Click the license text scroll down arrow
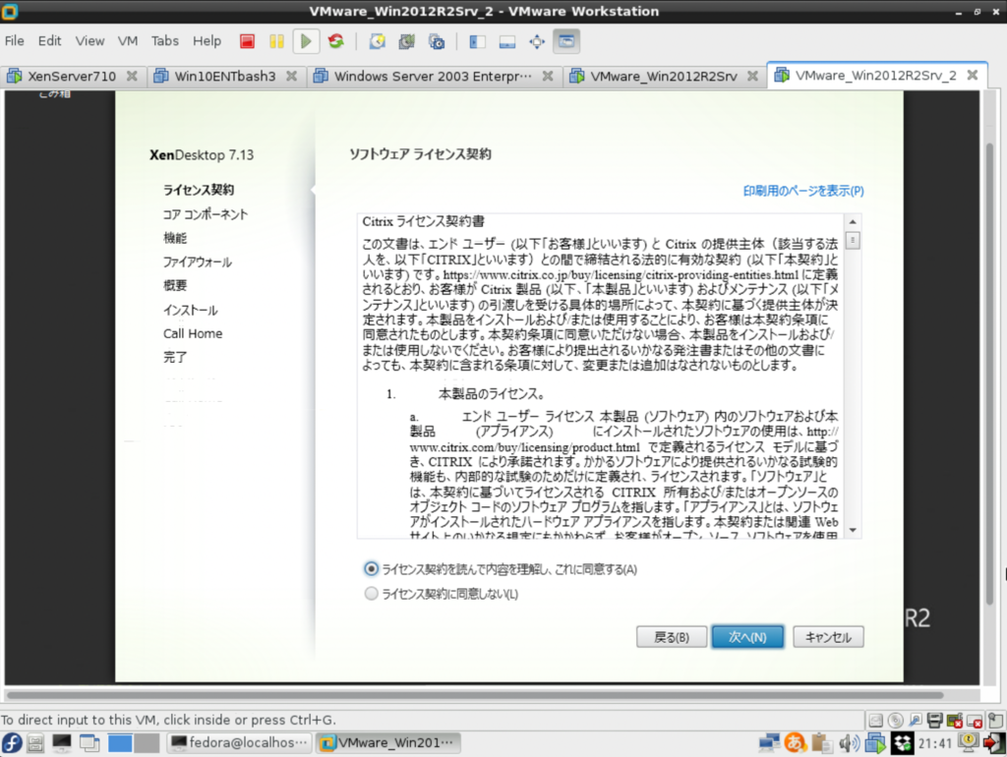 tap(853, 530)
